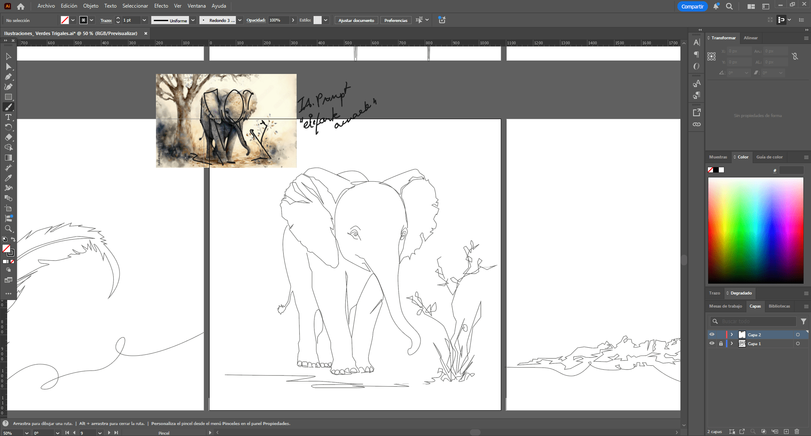Image resolution: width=811 pixels, height=436 pixels.
Task: Select the Zoom tool magnifier
Action: pyautogui.click(x=8, y=229)
